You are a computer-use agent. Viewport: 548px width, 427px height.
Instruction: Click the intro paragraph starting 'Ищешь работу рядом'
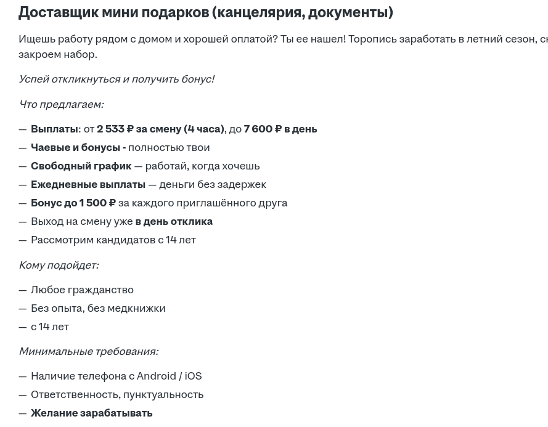click(x=283, y=46)
